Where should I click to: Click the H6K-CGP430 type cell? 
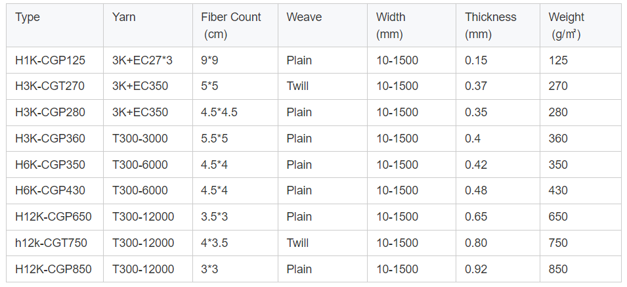point(50,190)
